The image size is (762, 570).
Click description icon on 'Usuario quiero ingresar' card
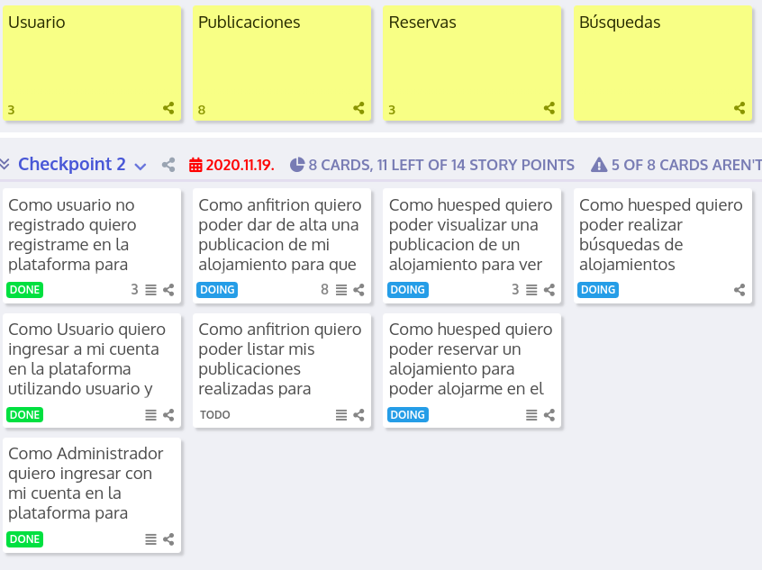(151, 415)
